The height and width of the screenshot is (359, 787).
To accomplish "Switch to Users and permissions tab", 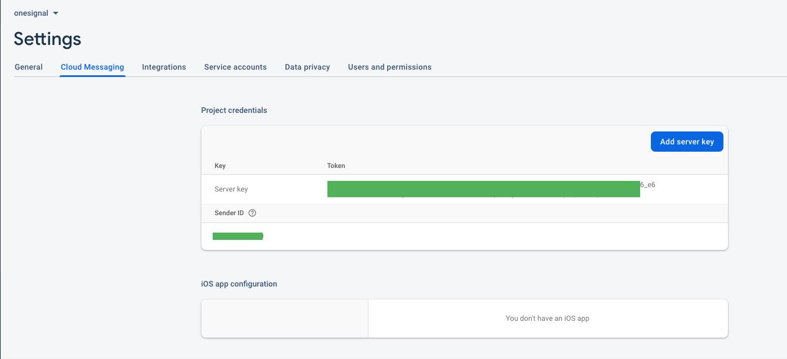I will point(389,67).
